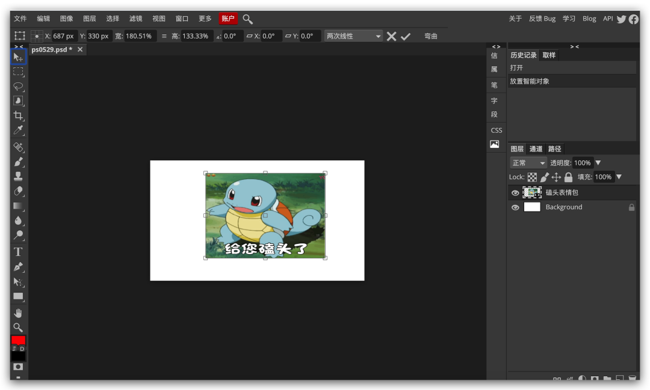The image size is (650, 390).
Task: Hide the 磕头表情包 layer
Action: [x=515, y=193]
